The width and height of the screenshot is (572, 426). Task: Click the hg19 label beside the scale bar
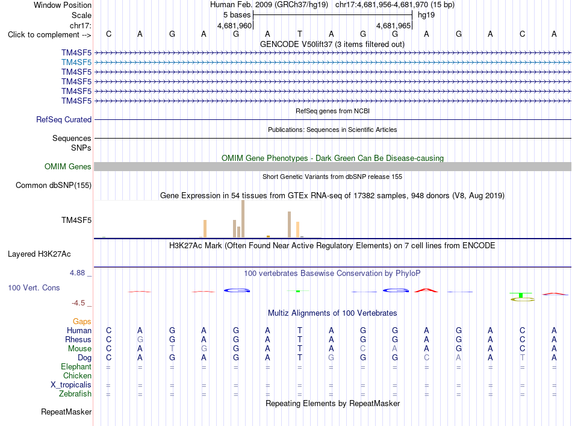click(x=426, y=15)
